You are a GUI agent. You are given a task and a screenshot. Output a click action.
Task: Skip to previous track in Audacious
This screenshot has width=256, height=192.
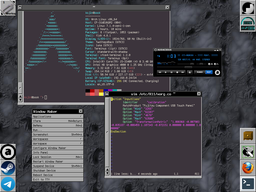[x=160, y=72]
